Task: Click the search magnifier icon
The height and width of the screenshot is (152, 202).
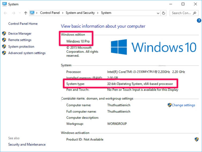Action: [195, 13]
